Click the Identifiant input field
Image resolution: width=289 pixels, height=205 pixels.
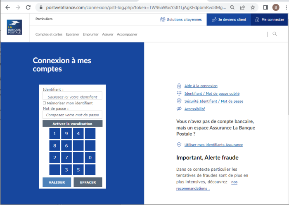point(72,96)
